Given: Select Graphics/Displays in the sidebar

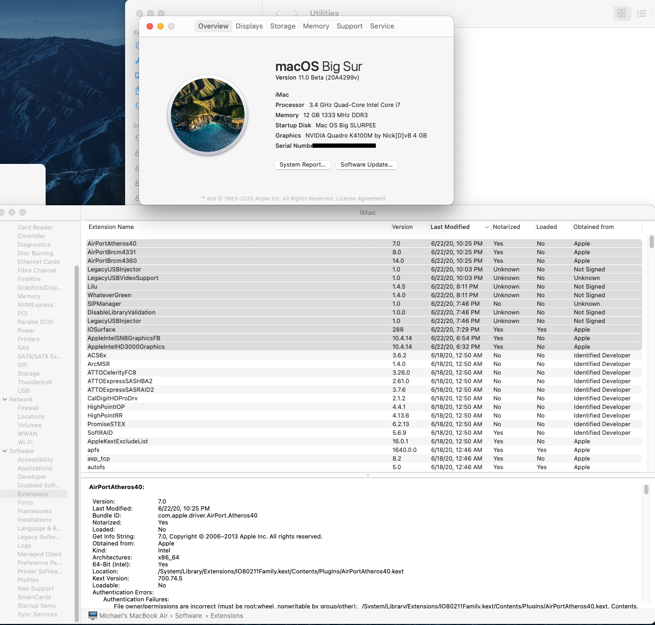Looking at the screenshot, I should coord(40,288).
